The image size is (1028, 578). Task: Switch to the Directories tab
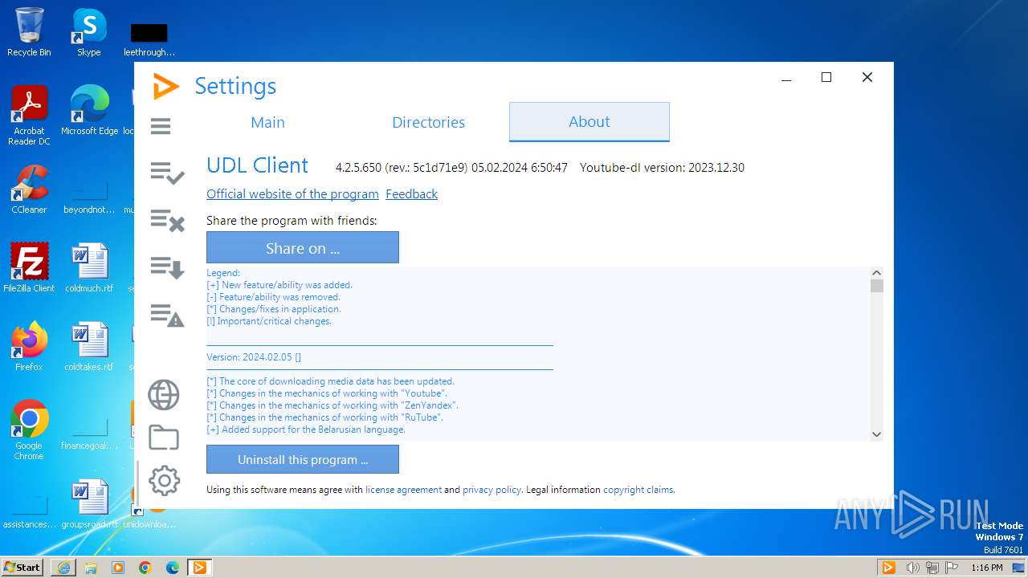(x=428, y=122)
